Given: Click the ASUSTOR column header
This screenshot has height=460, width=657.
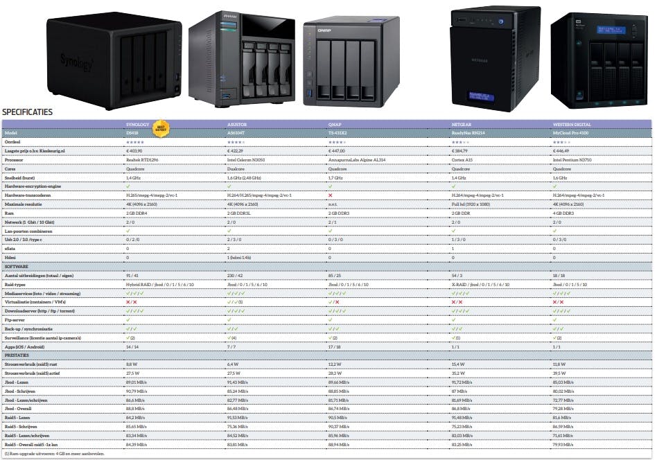Looking at the screenshot, I should (x=237, y=125).
